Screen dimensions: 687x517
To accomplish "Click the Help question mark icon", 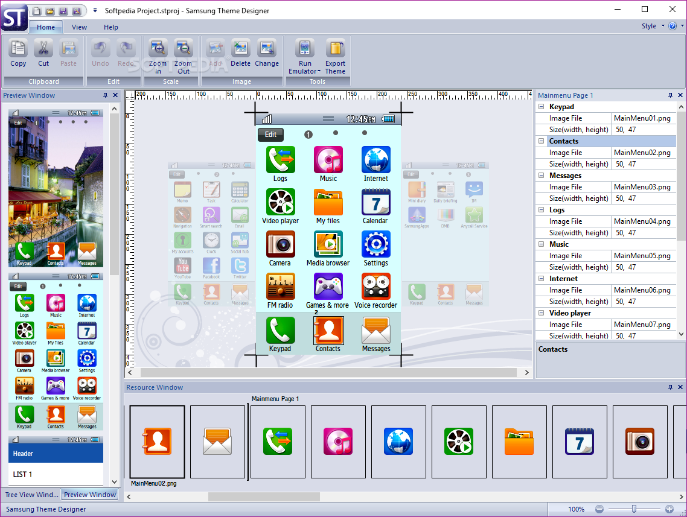I will click(673, 27).
